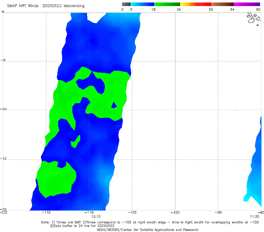
Task: Pick the brown 50–64 colorbar segment
Action: [x=222, y=4]
